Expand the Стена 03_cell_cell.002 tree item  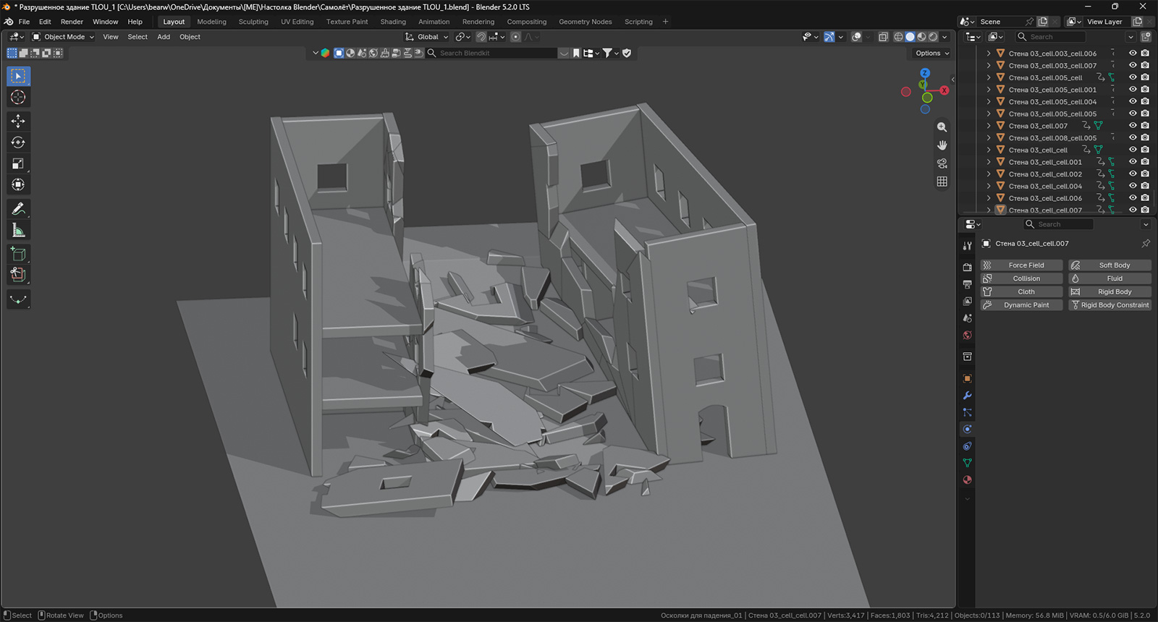tap(989, 174)
